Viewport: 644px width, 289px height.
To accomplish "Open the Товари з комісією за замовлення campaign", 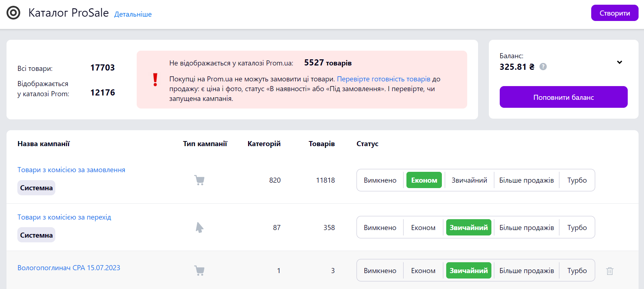I will pos(71,170).
